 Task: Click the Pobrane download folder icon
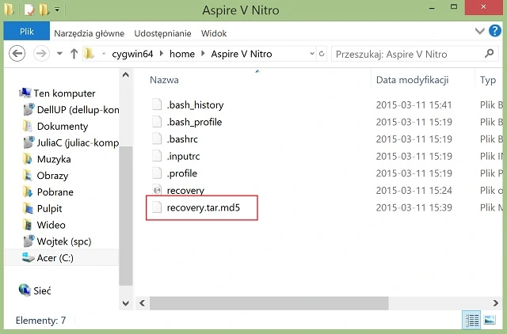[28, 192]
